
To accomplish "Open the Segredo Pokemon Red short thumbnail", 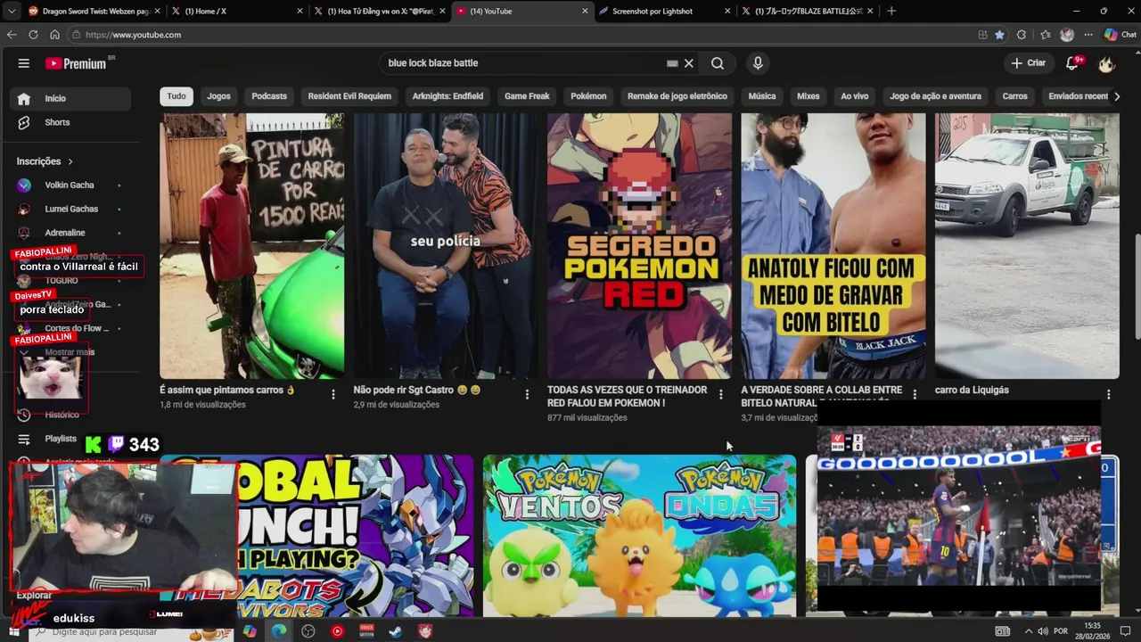I will 639,246.
